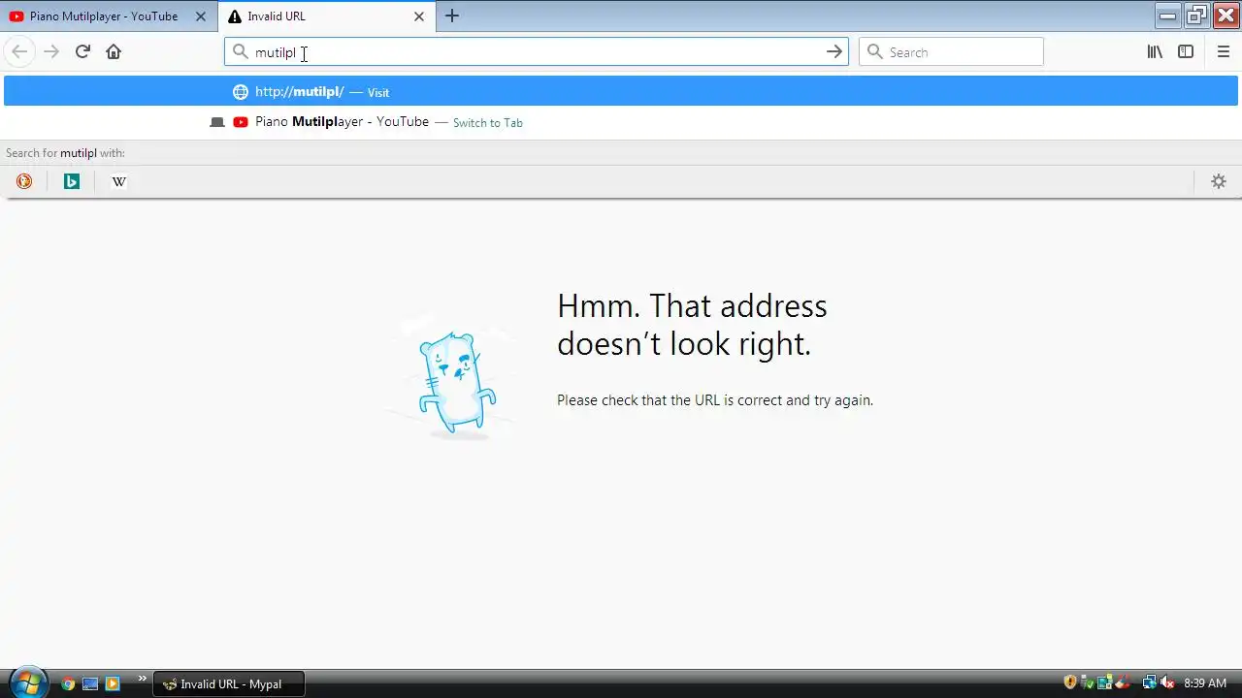
Task: Open a new tab with plus button
Action: [452, 16]
